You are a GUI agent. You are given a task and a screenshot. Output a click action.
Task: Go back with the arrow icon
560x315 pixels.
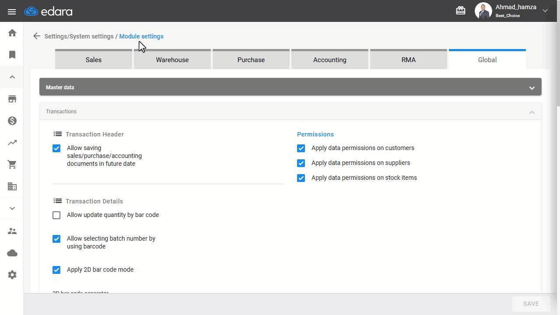coord(37,36)
